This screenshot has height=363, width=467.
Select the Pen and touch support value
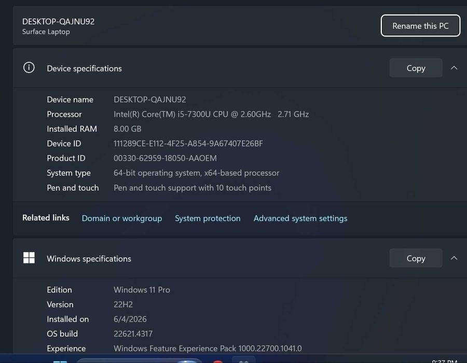pos(193,188)
